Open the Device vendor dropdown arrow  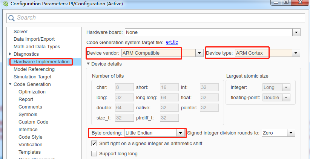199,53
